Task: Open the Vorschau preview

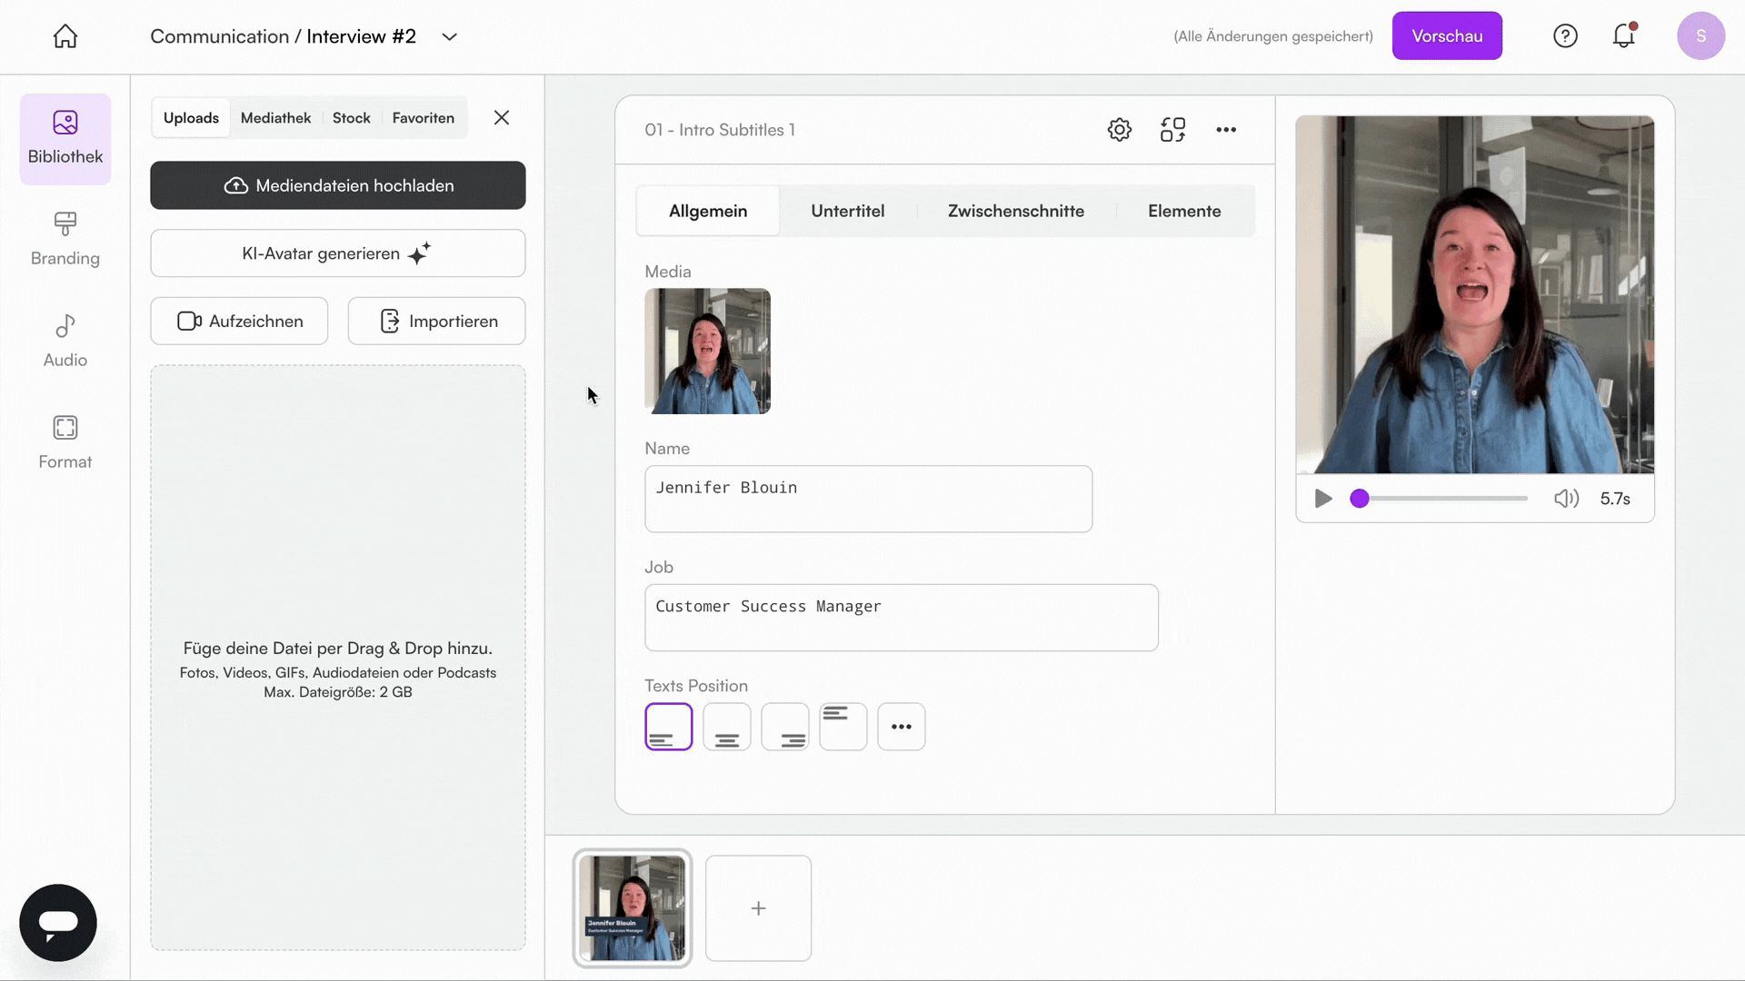Action: click(x=1447, y=36)
